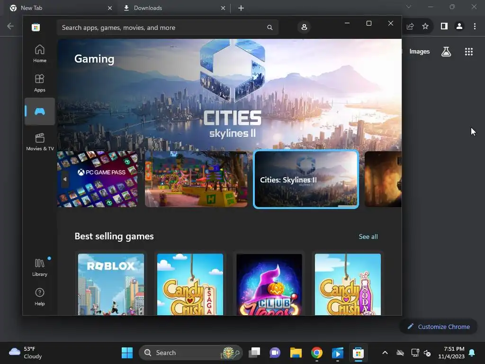Open File Explorer from the taskbar
This screenshot has width=485, height=364.
[296, 353]
